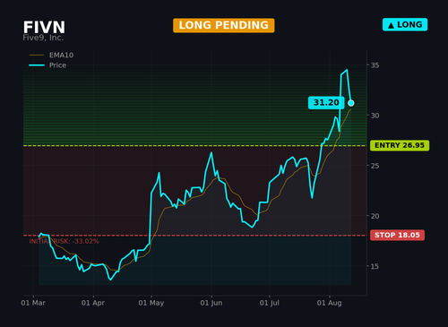Click the 01 May axis label
Screen dimensions: 448x327
(151, 303)
